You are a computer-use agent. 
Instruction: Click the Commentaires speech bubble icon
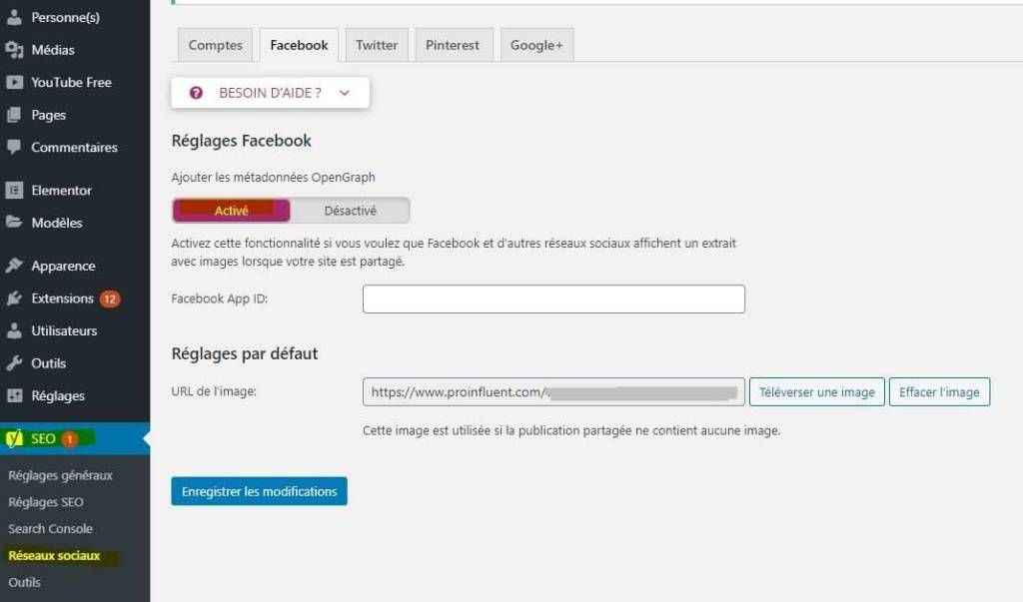[14, 147]
